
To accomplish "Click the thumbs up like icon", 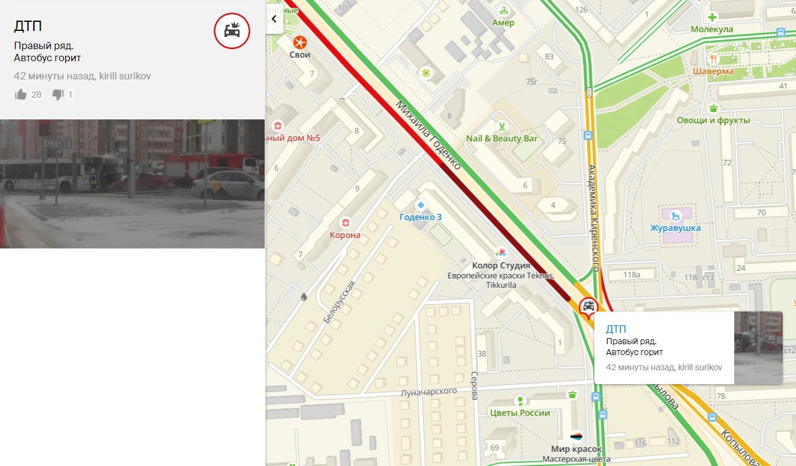I will [21, 95].
